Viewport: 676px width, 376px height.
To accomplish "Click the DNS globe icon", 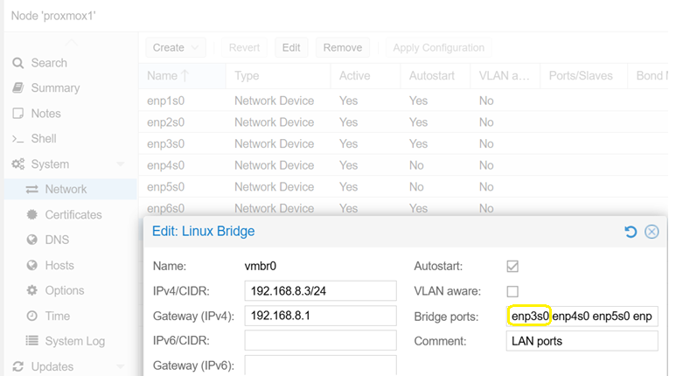I will tap(31, 240).
